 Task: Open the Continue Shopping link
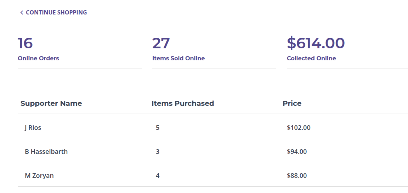56,12
